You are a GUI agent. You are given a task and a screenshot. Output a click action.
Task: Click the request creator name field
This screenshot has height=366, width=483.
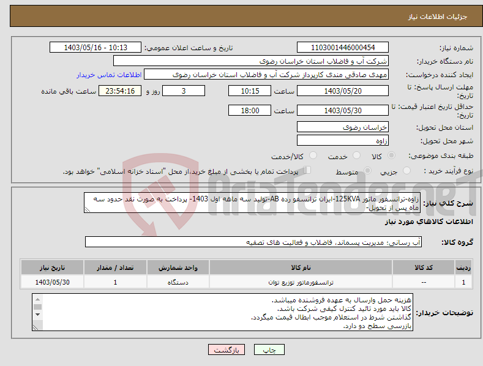pos(266,75)
